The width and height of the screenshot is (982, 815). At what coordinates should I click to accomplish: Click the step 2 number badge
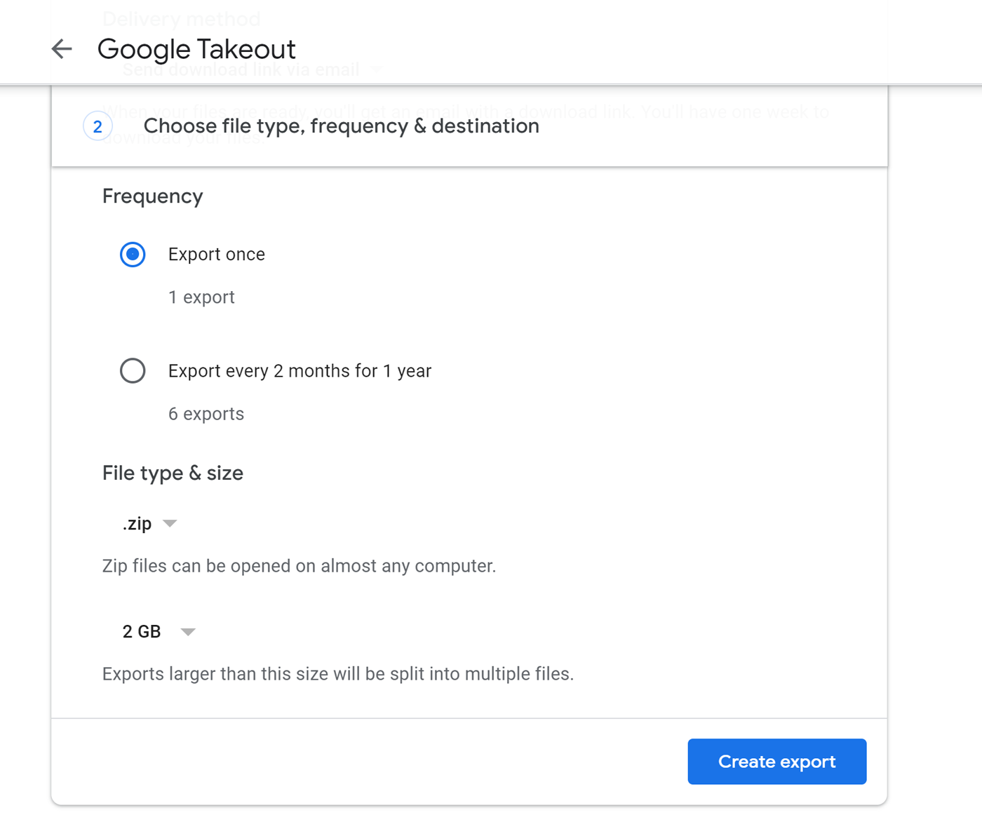[97, 127]
